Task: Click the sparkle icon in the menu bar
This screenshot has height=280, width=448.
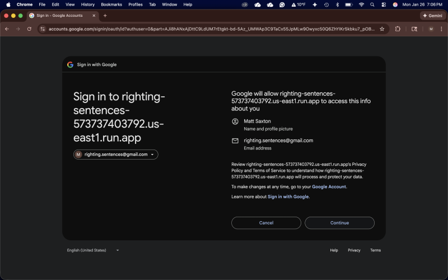Action: (x=315, y=4)
